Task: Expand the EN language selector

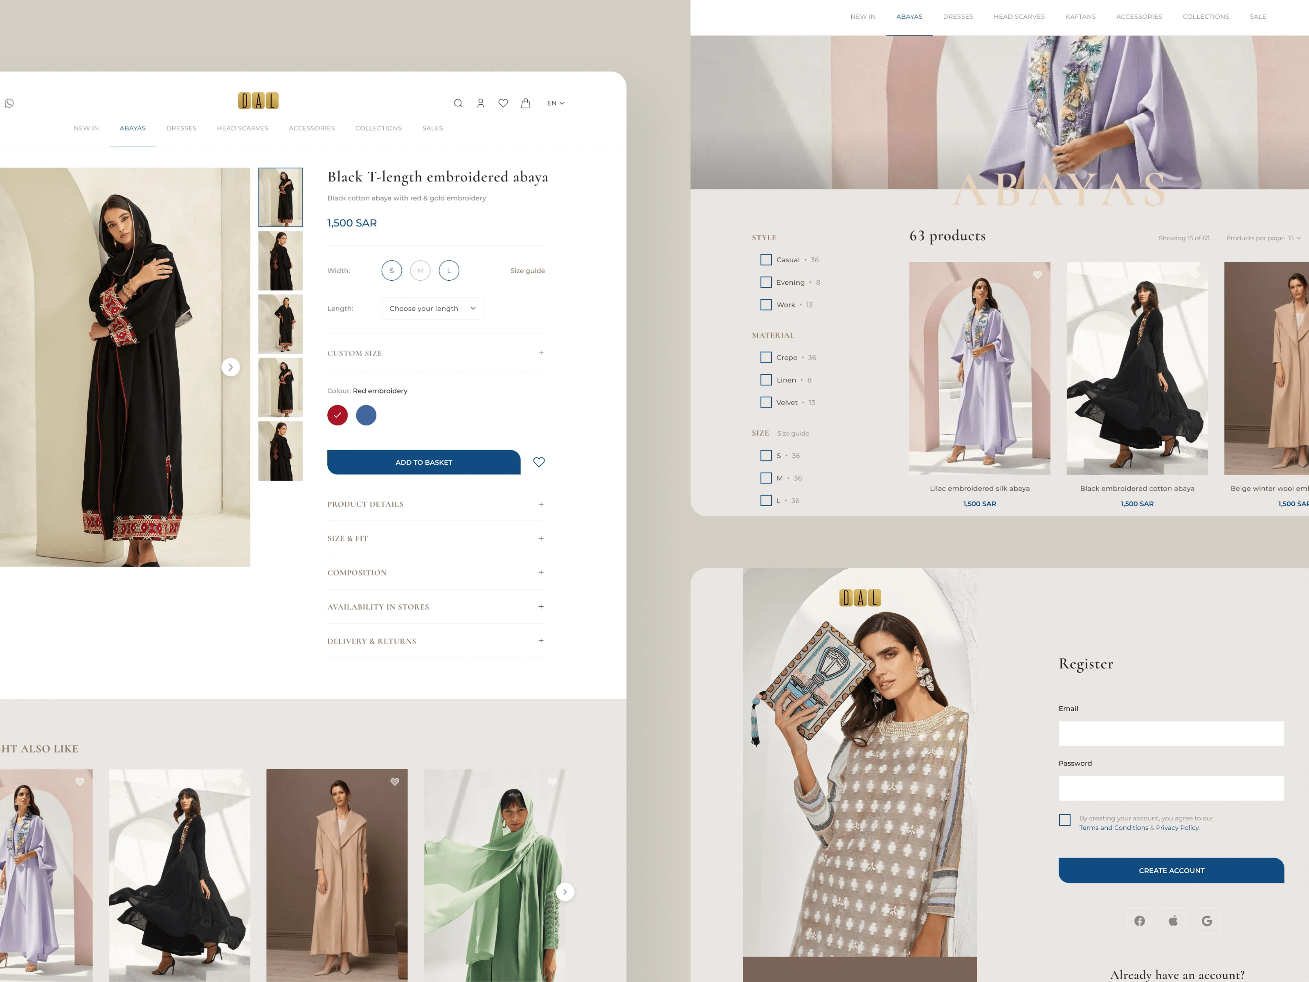Action: coord(557,102)
